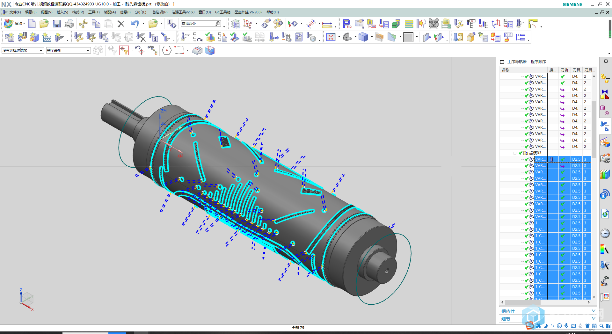This screenshot has height=334, width=612.
Task: Click the 查找命令 search field
Action: (200, 24)
